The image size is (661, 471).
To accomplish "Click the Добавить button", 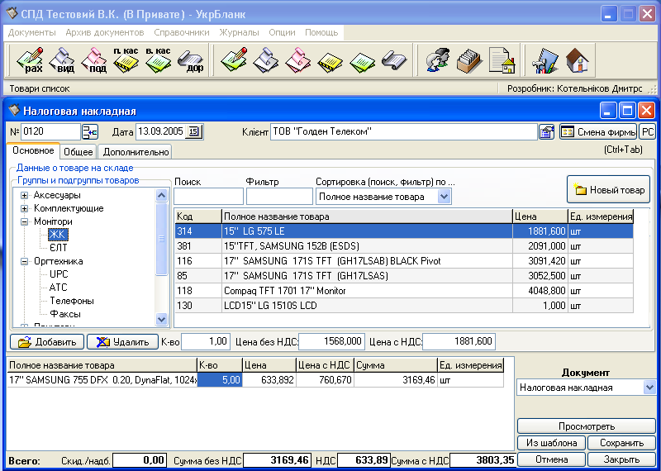I will pos(46,341).
